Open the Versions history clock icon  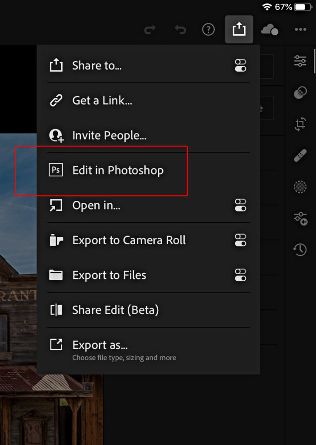(x=300, y=249)
